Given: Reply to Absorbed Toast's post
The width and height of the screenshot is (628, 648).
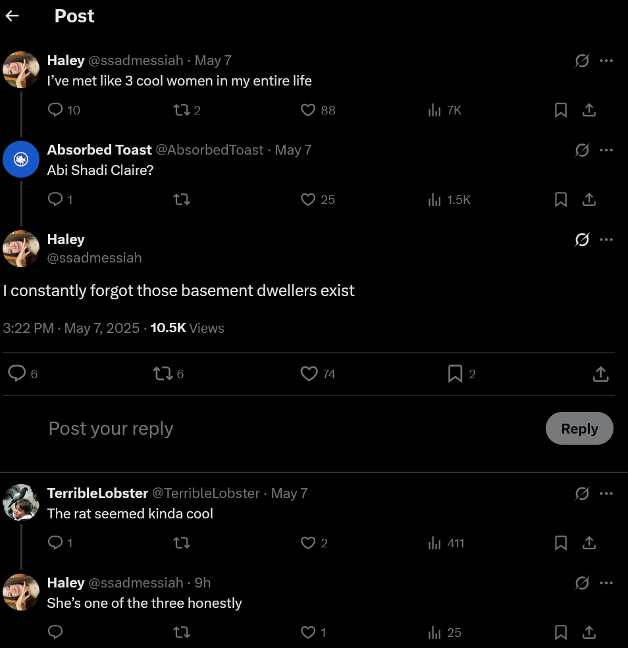Looking at the screenshot, I should (56, 199).
